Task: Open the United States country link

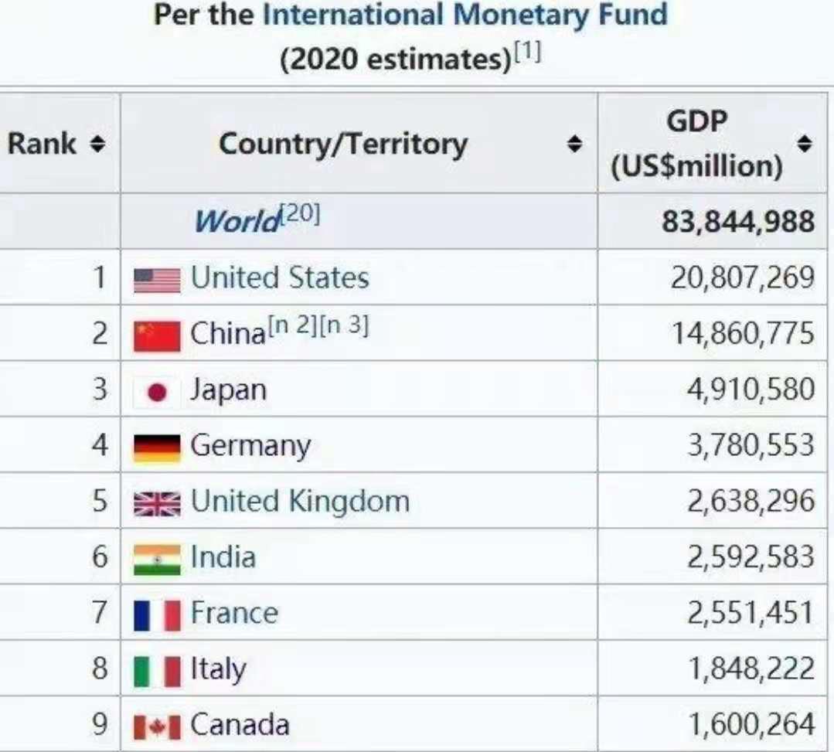Action: click(x=280, y=278)
